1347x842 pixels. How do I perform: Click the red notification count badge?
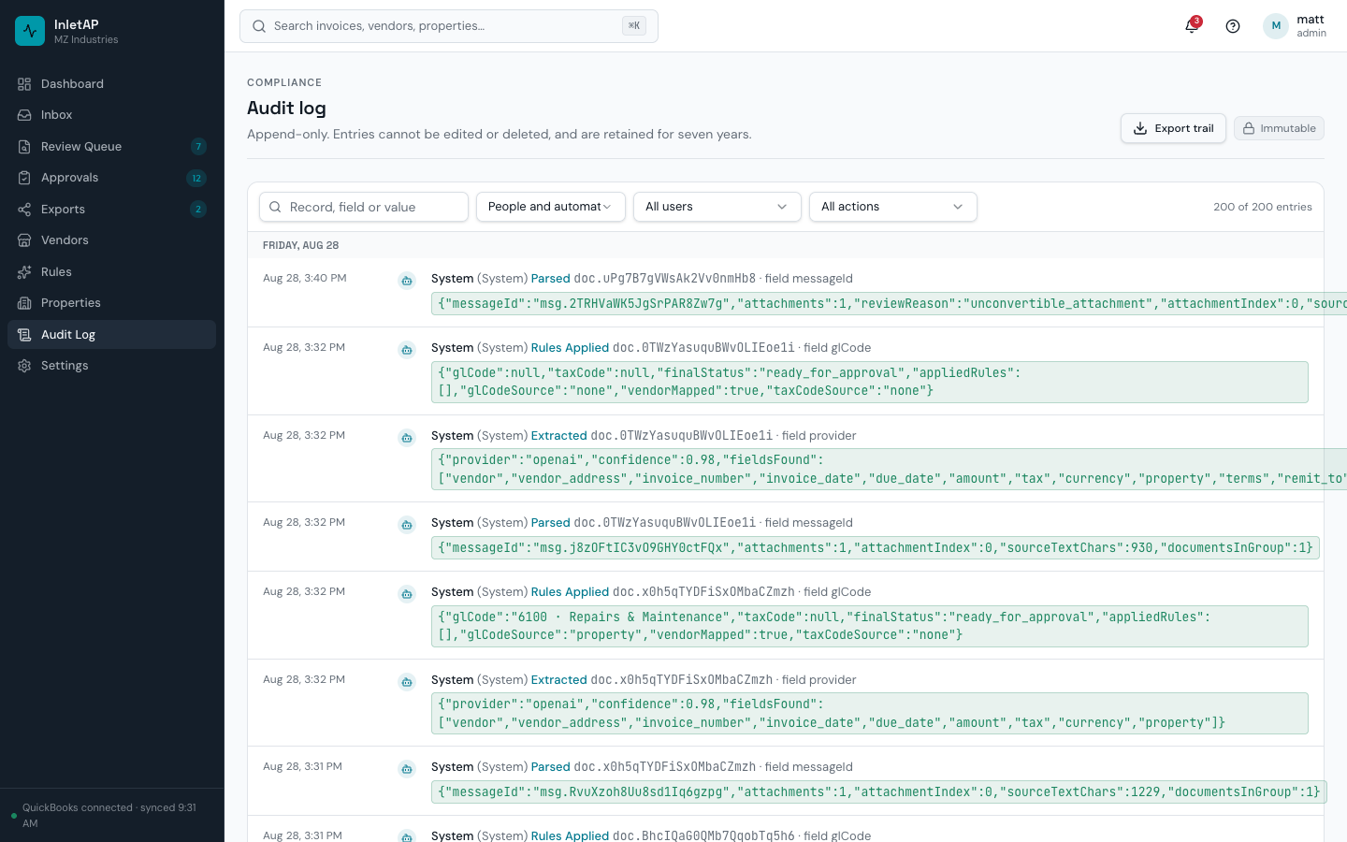tap(1196, 21)
